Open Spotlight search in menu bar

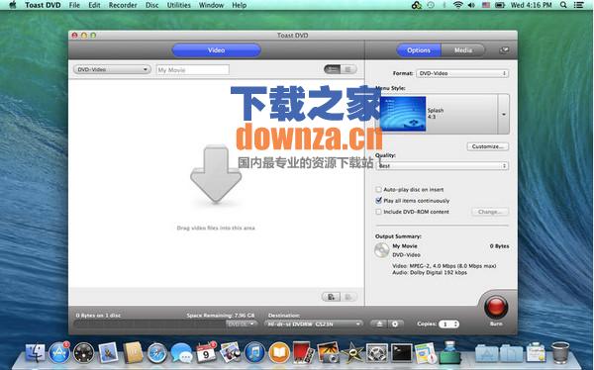(x=563, y=5)
